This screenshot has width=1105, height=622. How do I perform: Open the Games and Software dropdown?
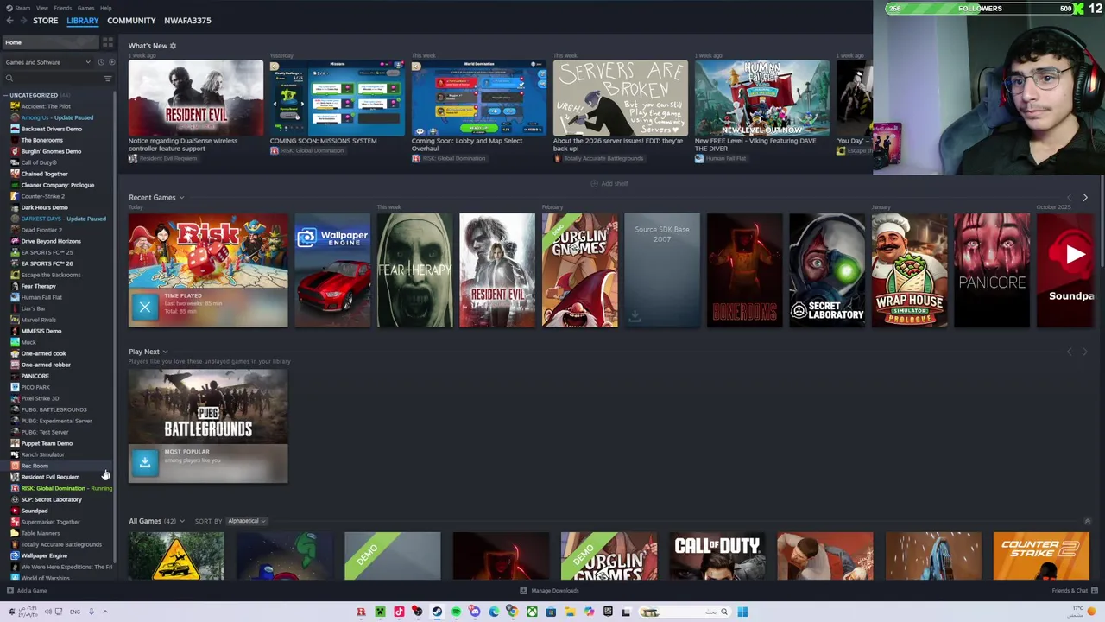47,62
